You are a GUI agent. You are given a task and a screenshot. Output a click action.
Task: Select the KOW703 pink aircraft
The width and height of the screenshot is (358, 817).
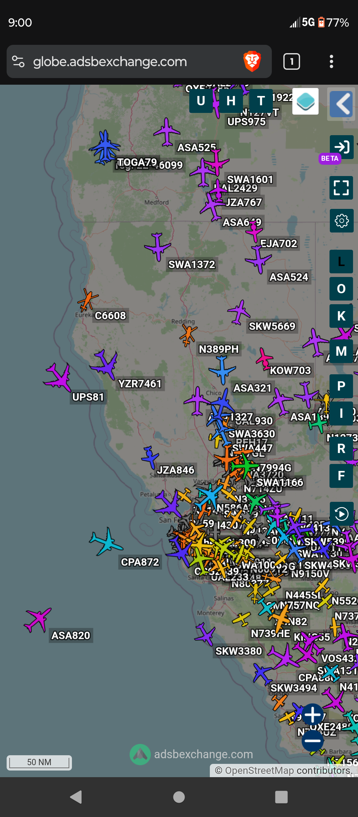coord(265,359)
